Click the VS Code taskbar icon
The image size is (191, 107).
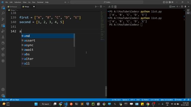click(66, 104)
